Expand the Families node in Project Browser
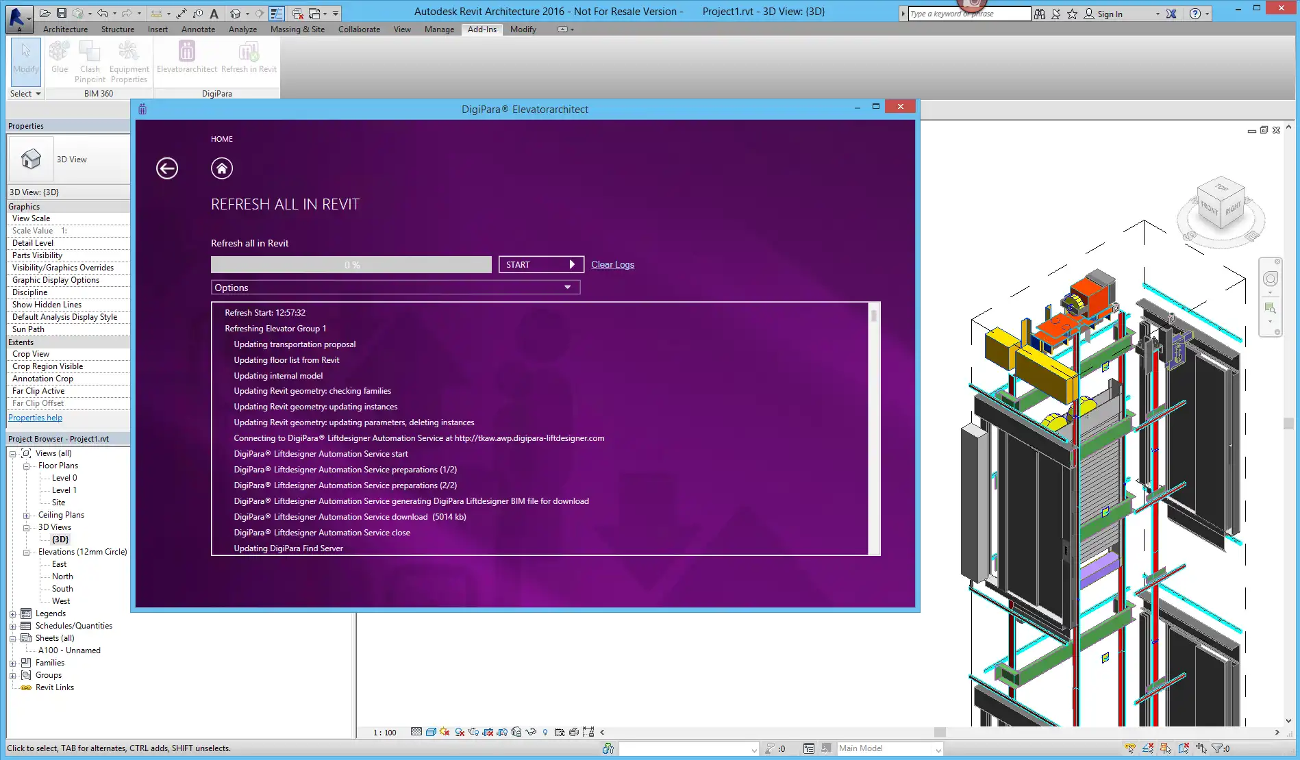Image resolution: width=1300 pixels, height=760 pixels. (12, 663)
